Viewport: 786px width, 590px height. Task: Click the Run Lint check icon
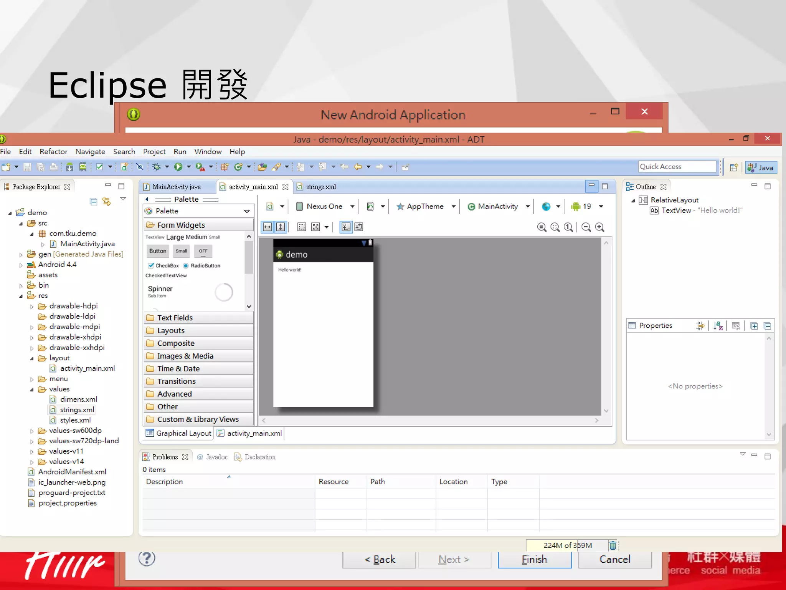pyautogui.click(x=99, y=167)
